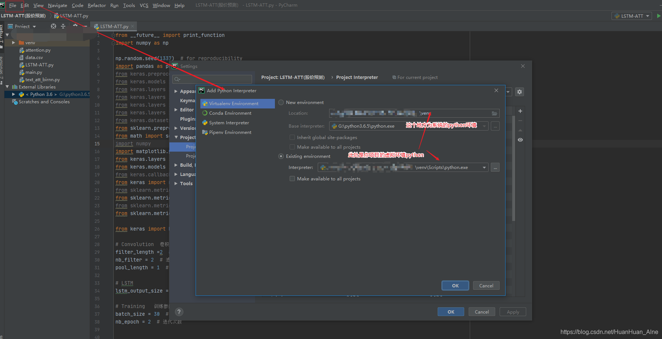This screenshot has width=662, height=339.
Task: Select System Interpreter option
Action: [x=238, y=123]
